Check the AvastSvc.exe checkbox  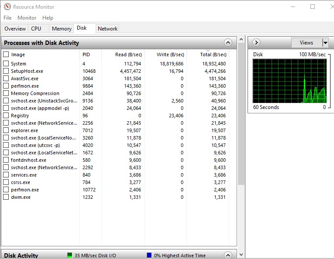click(6, 78)
